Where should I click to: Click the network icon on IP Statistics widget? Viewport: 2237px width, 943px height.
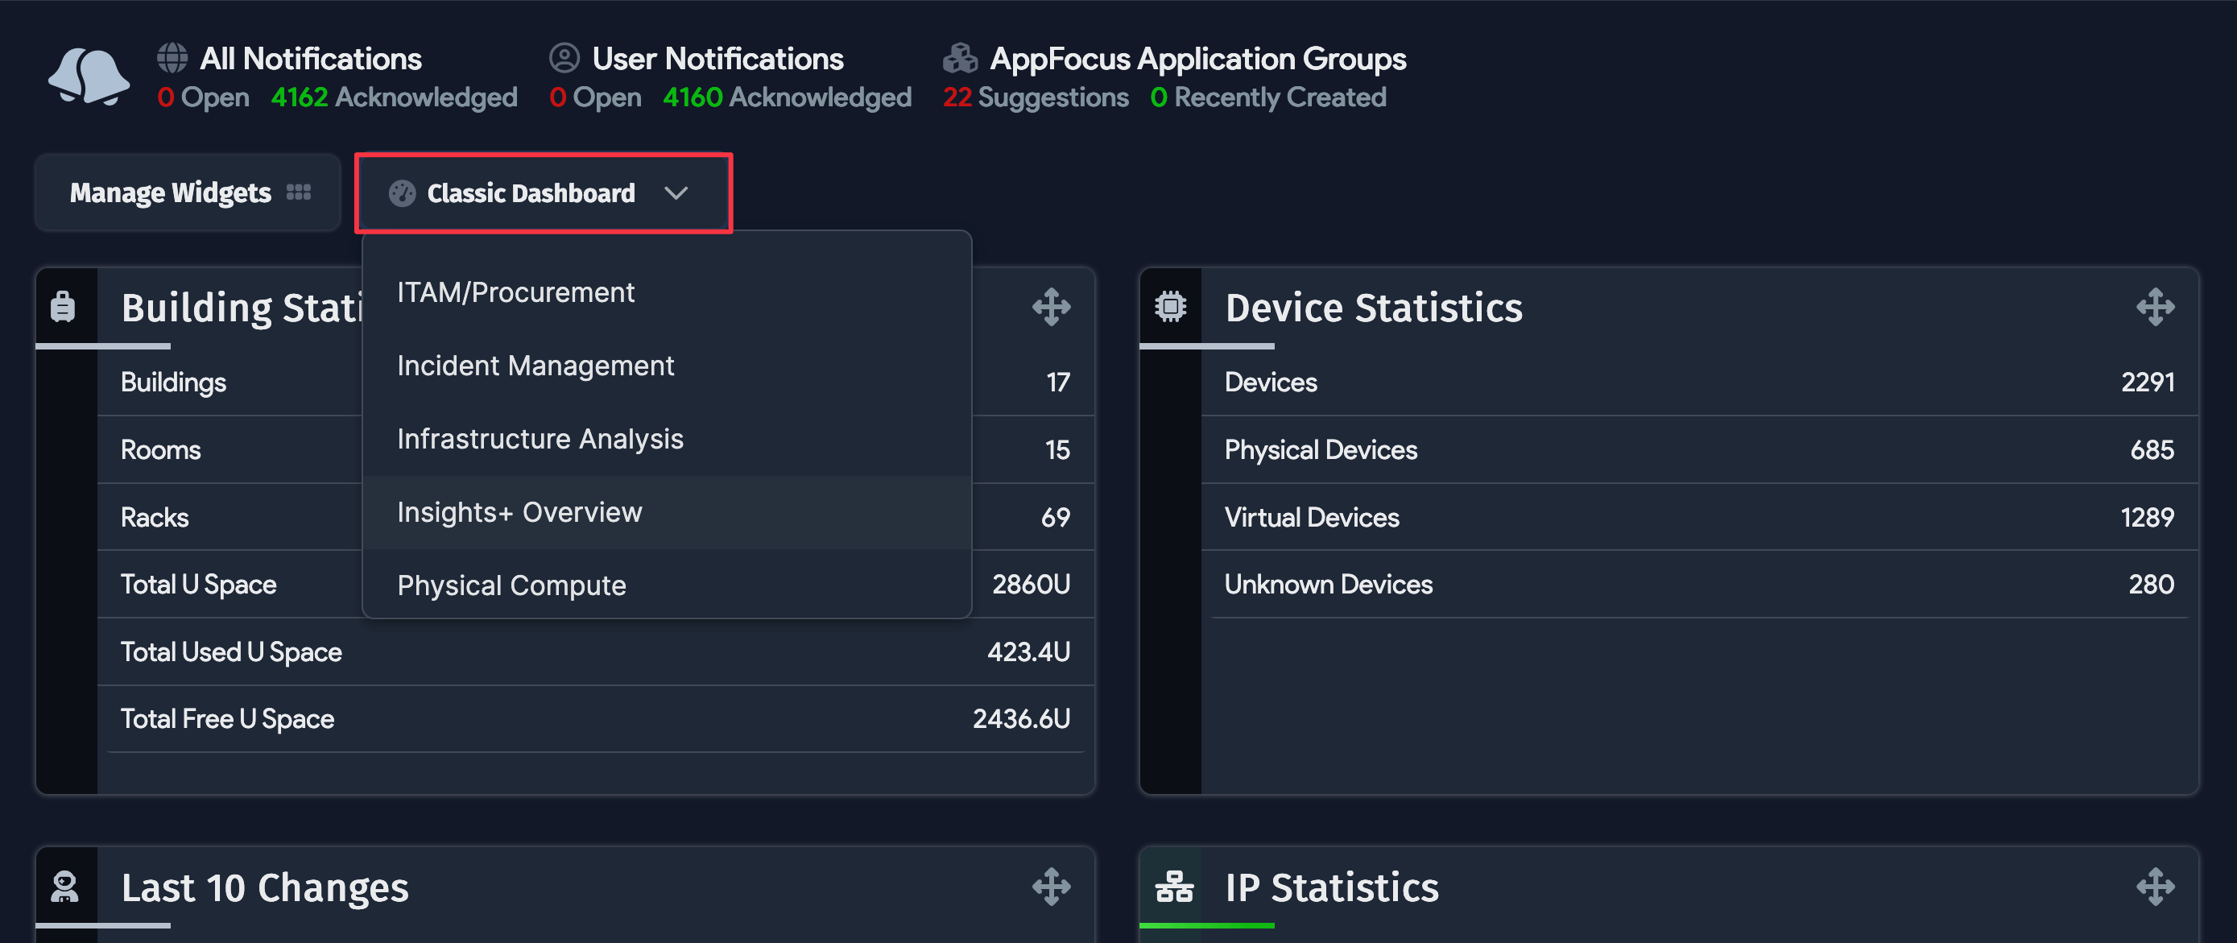pos(1175,887)
